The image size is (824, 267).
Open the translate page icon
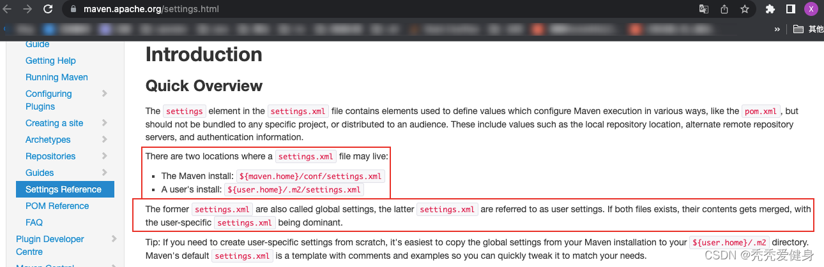[x=703, y=9]
